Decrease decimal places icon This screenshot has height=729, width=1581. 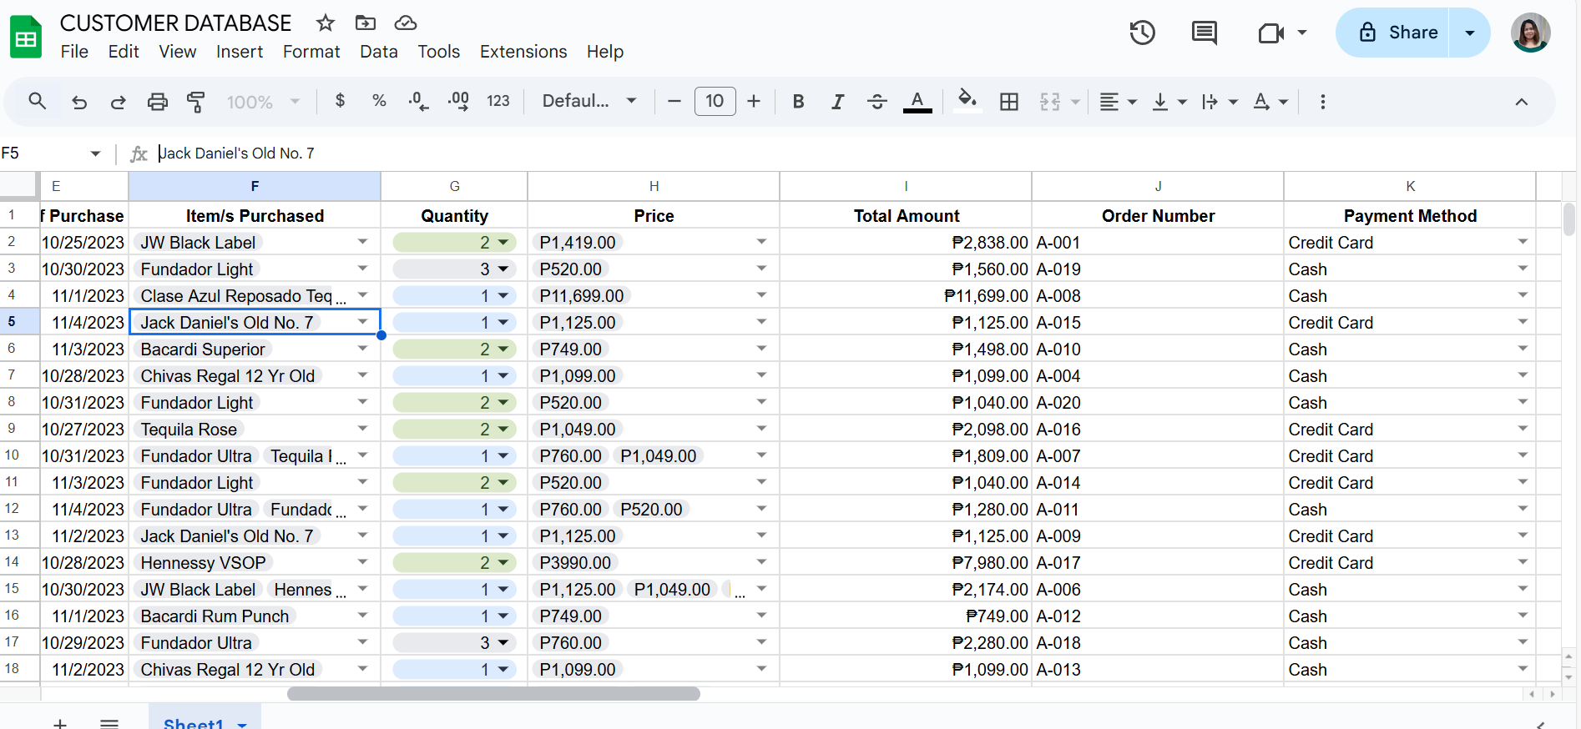pyautogui.click(x=418, y=102)
